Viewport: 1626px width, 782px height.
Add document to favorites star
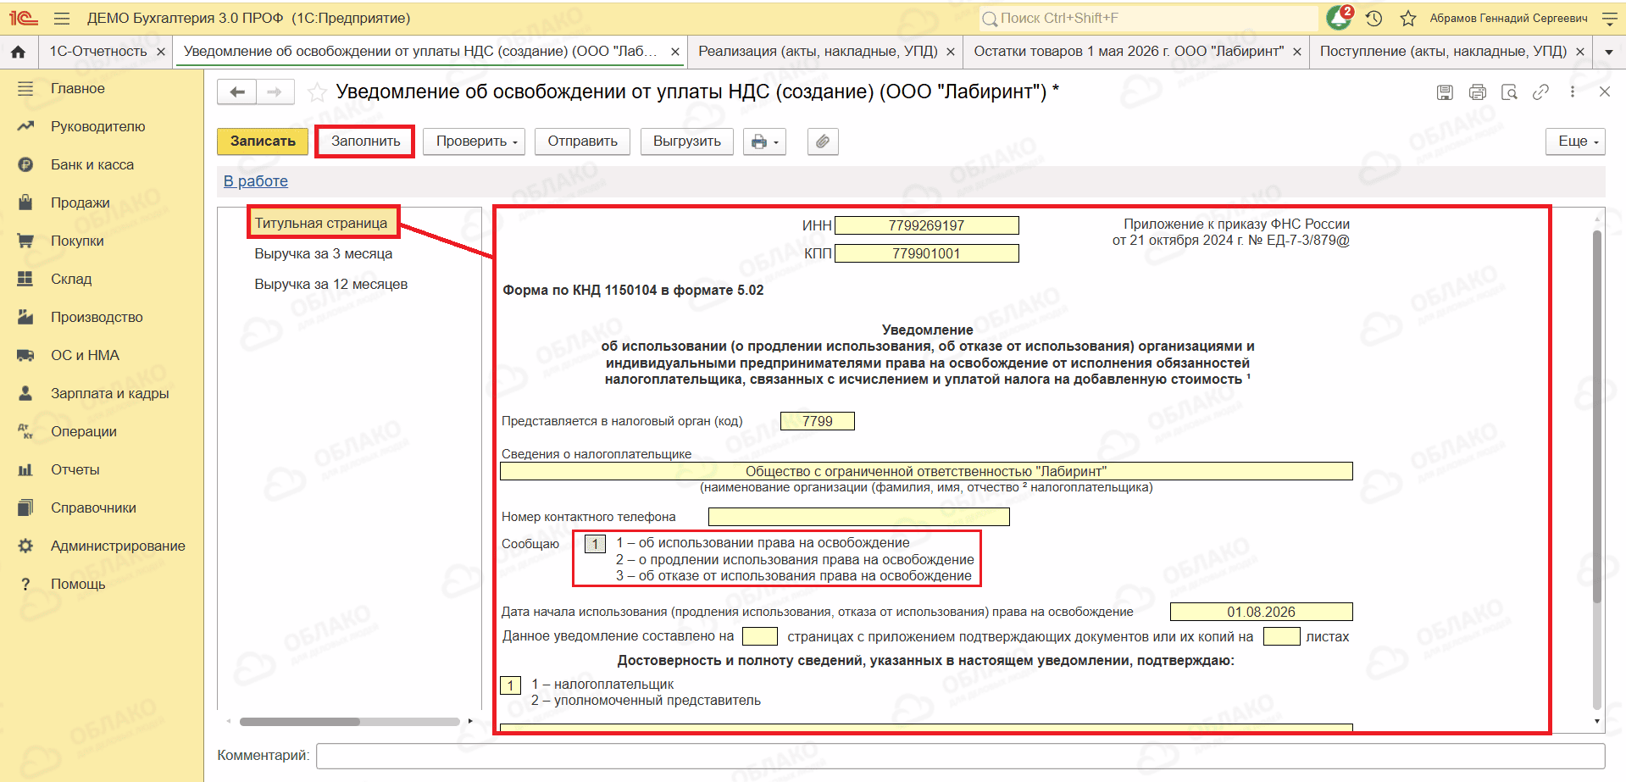point(317,92)
